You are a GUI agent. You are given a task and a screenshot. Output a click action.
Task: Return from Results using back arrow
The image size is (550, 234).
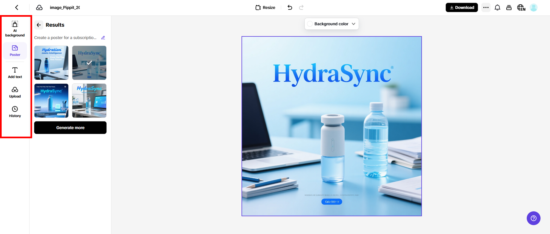(39, 25)
